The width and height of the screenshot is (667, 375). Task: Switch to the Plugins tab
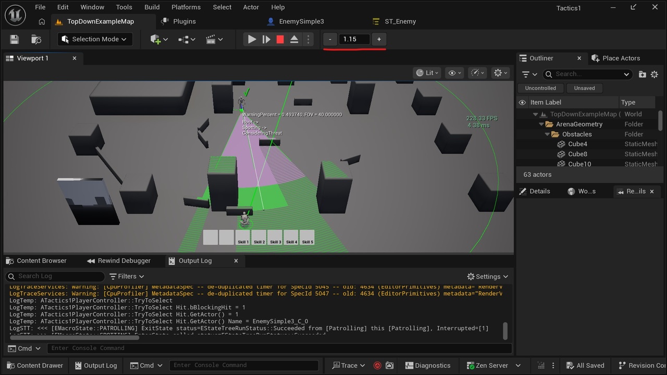click(x=184, y=21)
